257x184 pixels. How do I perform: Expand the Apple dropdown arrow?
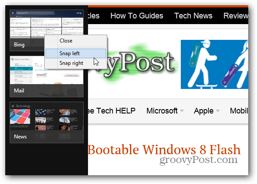[218, 111]
